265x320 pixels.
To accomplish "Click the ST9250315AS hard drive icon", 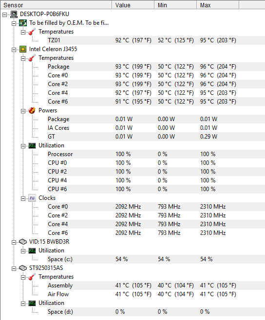I will [x=23, y=268].
